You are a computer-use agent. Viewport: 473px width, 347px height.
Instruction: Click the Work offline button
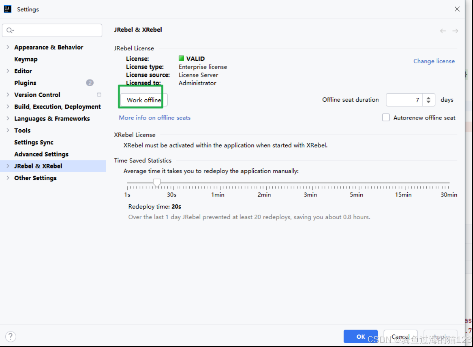[144, 100]
